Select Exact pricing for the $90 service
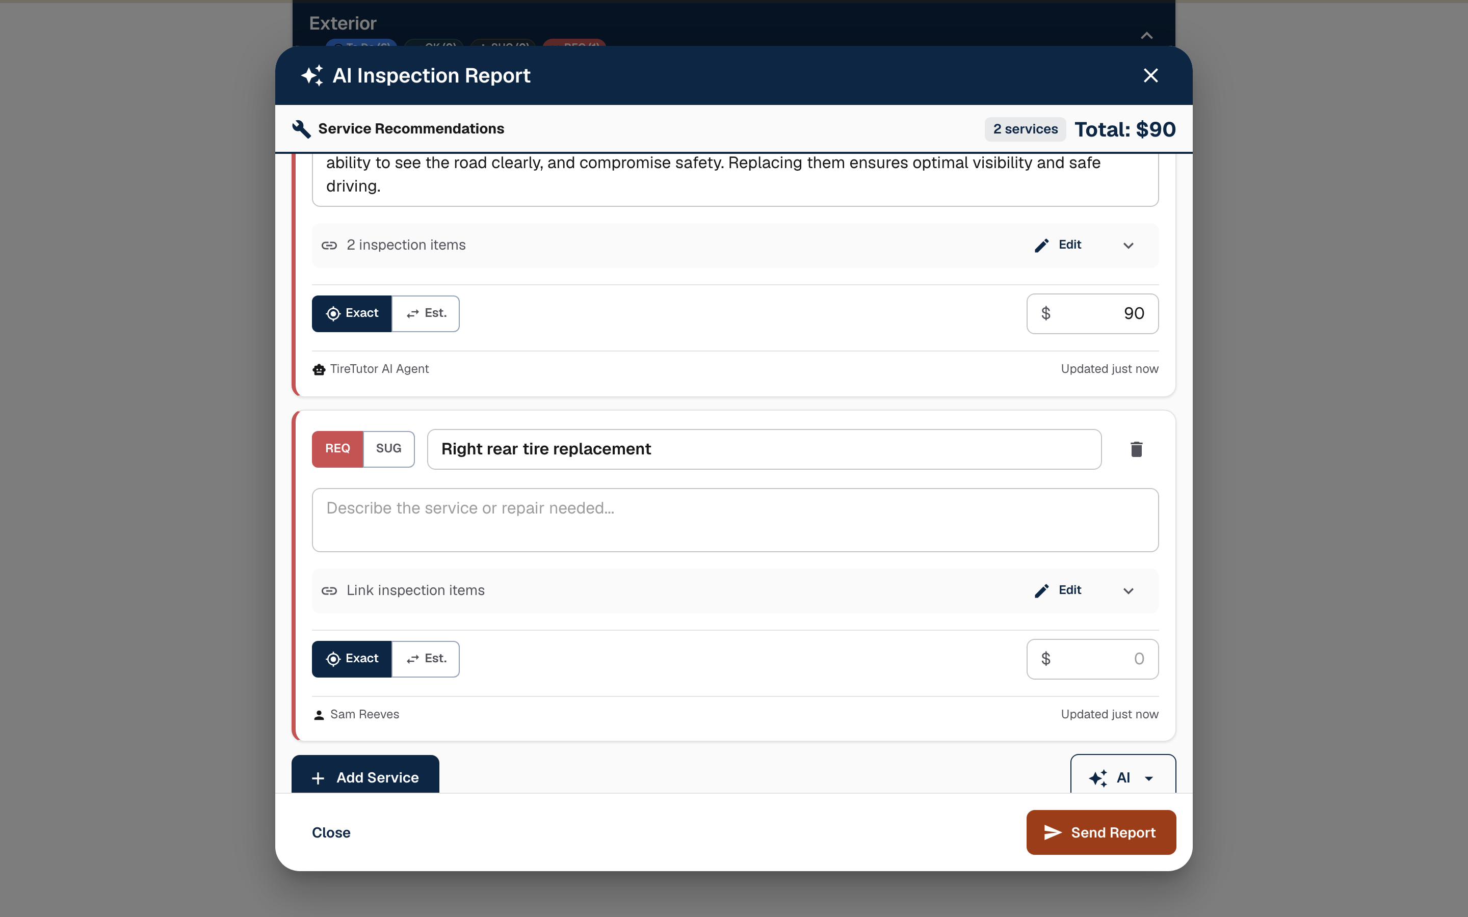1468x917 pixels. click(x=352, y=313)
